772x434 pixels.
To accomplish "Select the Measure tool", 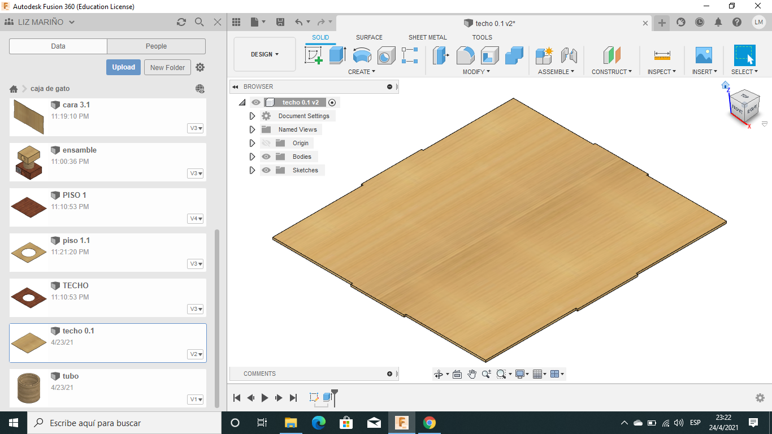I will click(662, 55).
